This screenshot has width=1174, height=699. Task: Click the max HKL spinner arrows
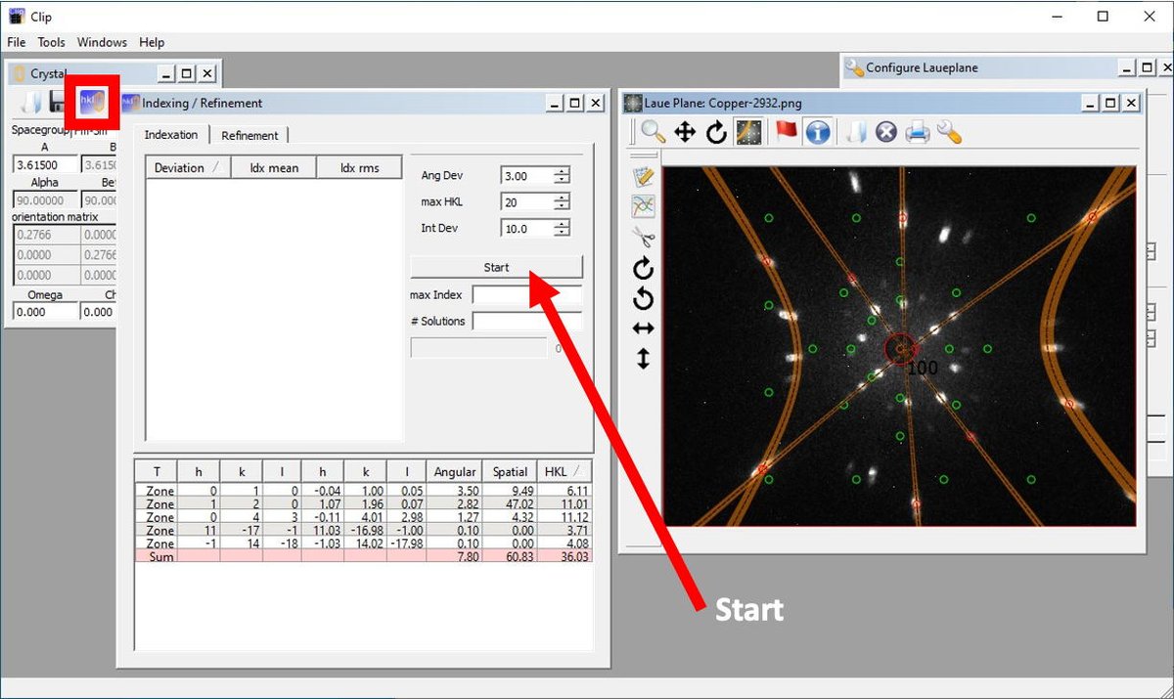coord(562,202)
